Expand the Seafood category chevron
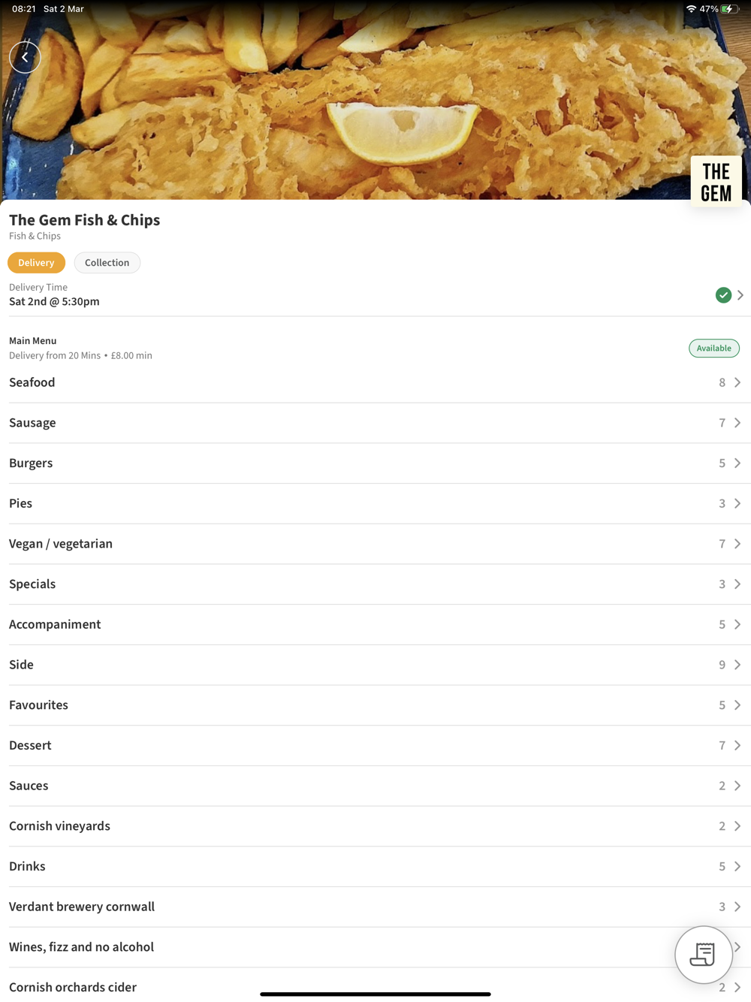Screen dimensions: 751x1002 click(x=737, y=383)
